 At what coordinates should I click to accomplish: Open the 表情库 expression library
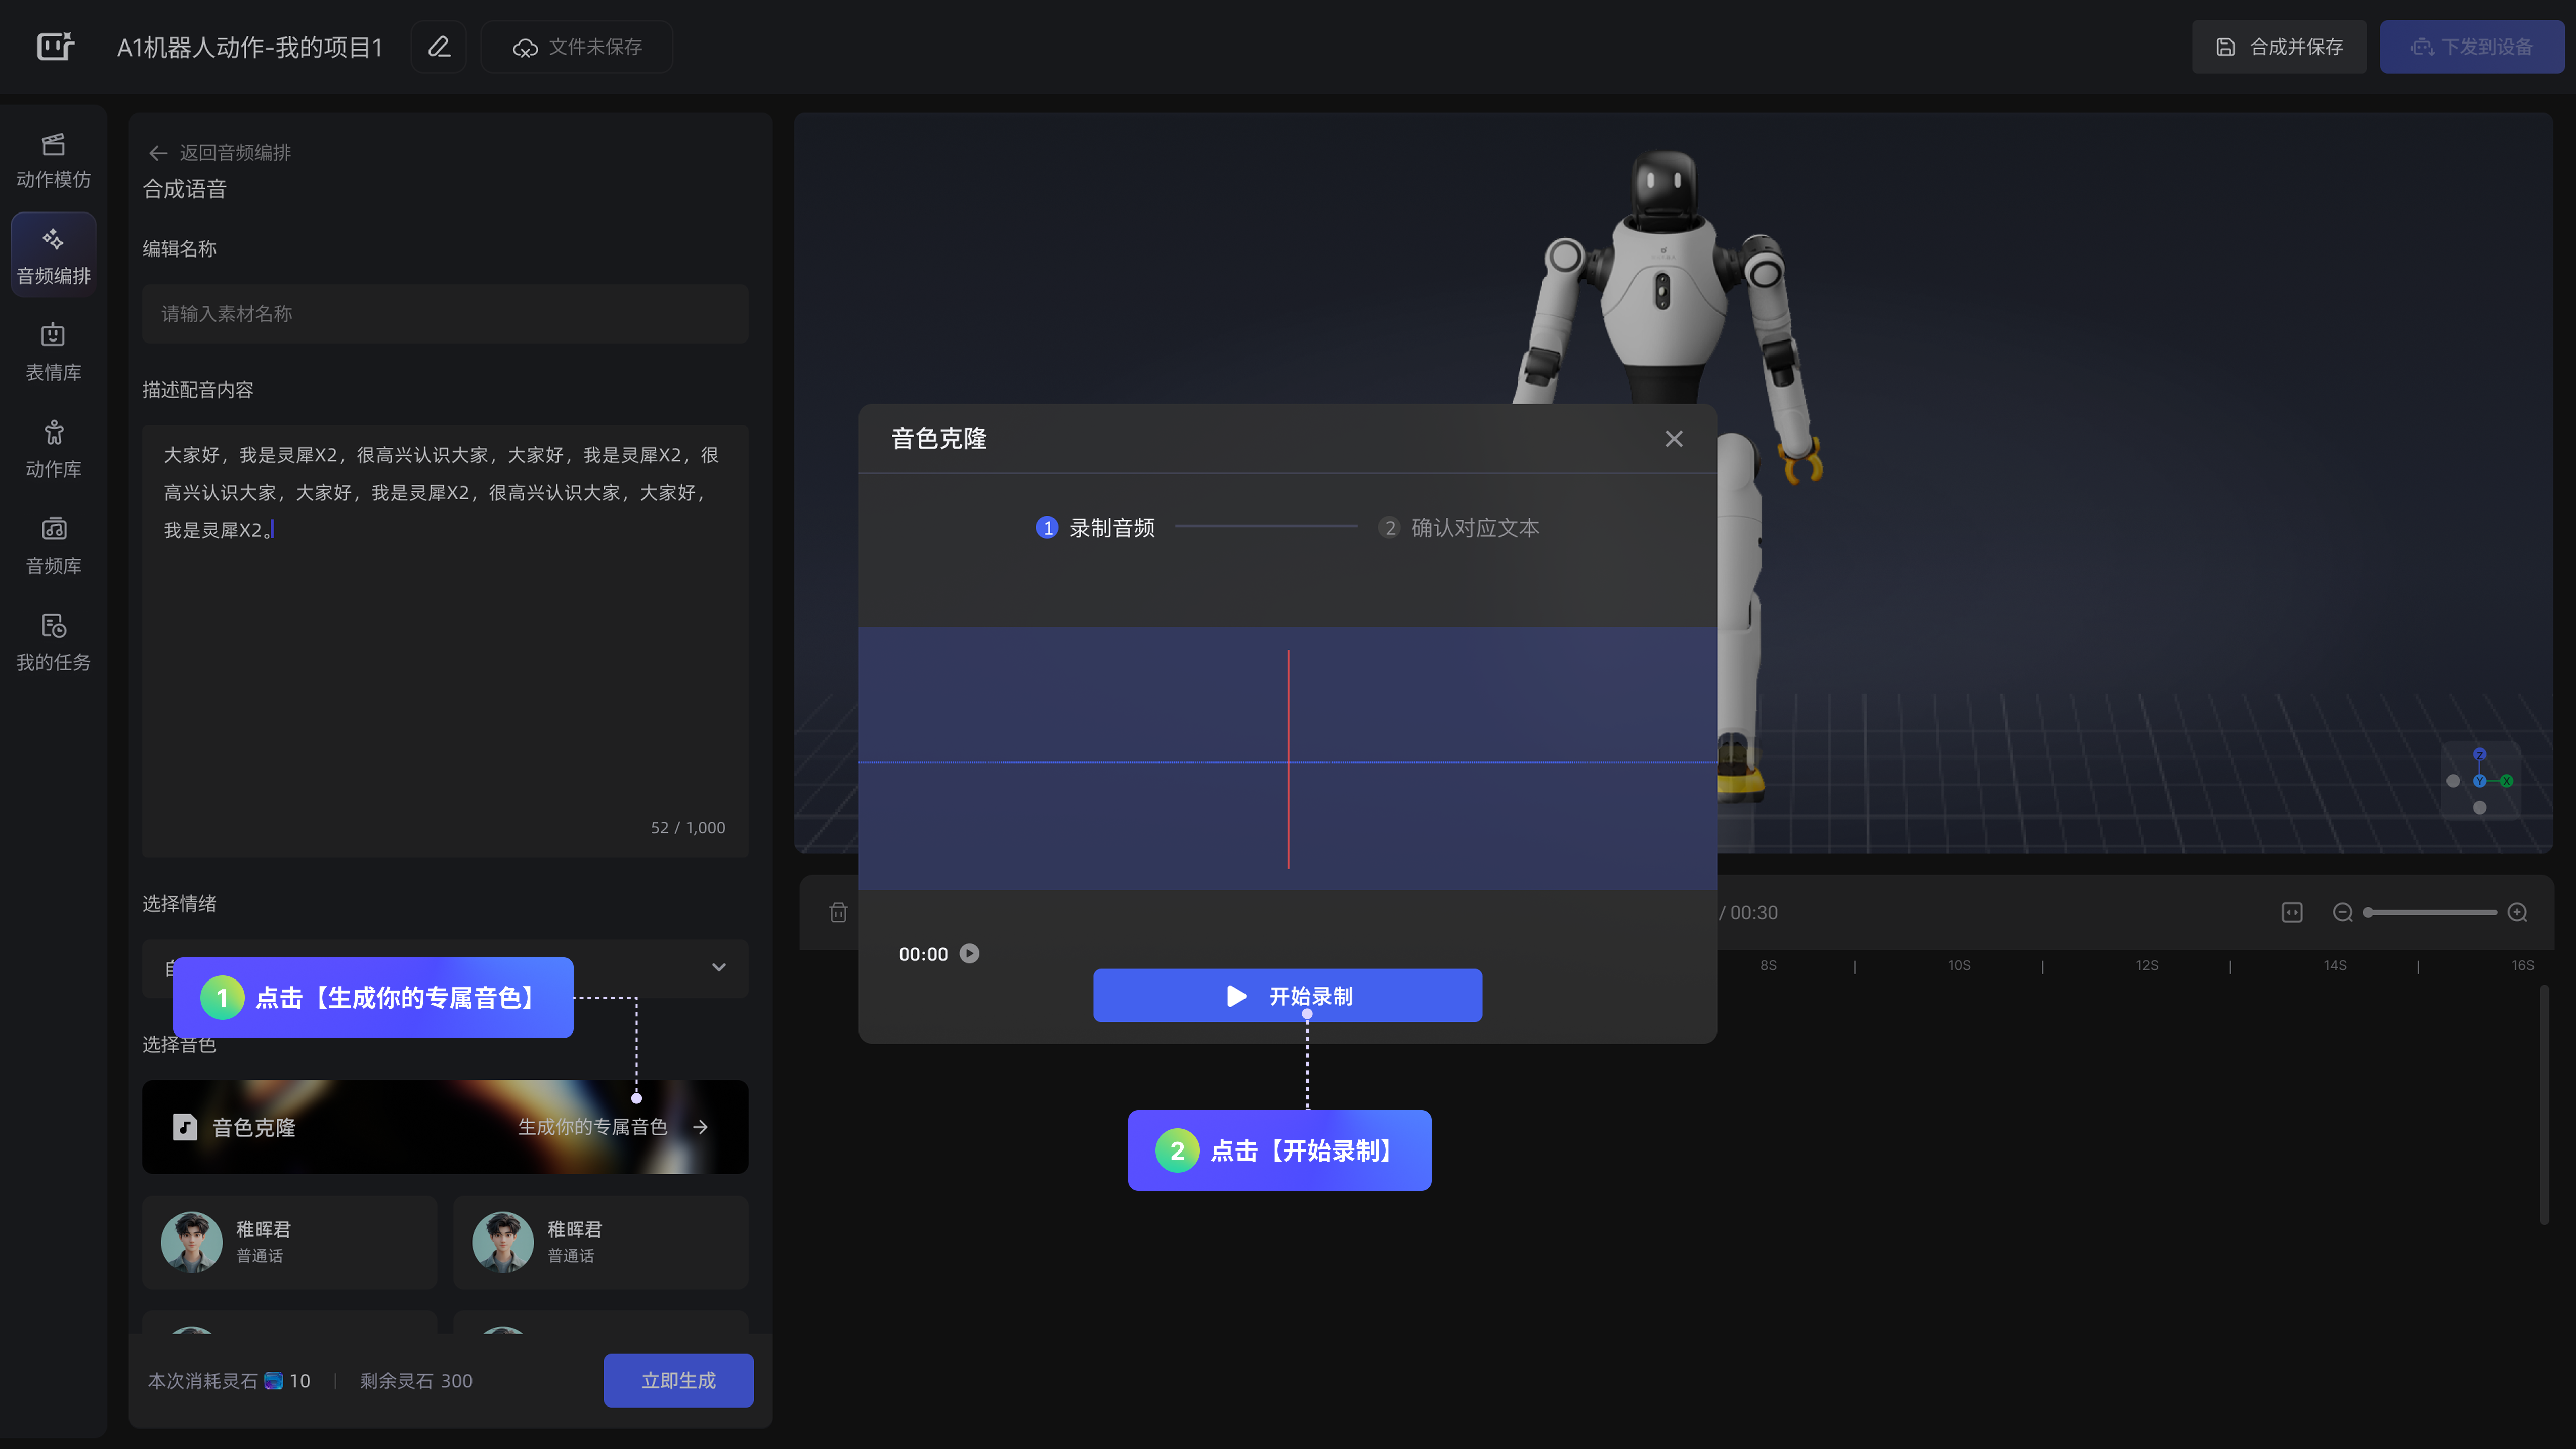[x=53, y=352]
